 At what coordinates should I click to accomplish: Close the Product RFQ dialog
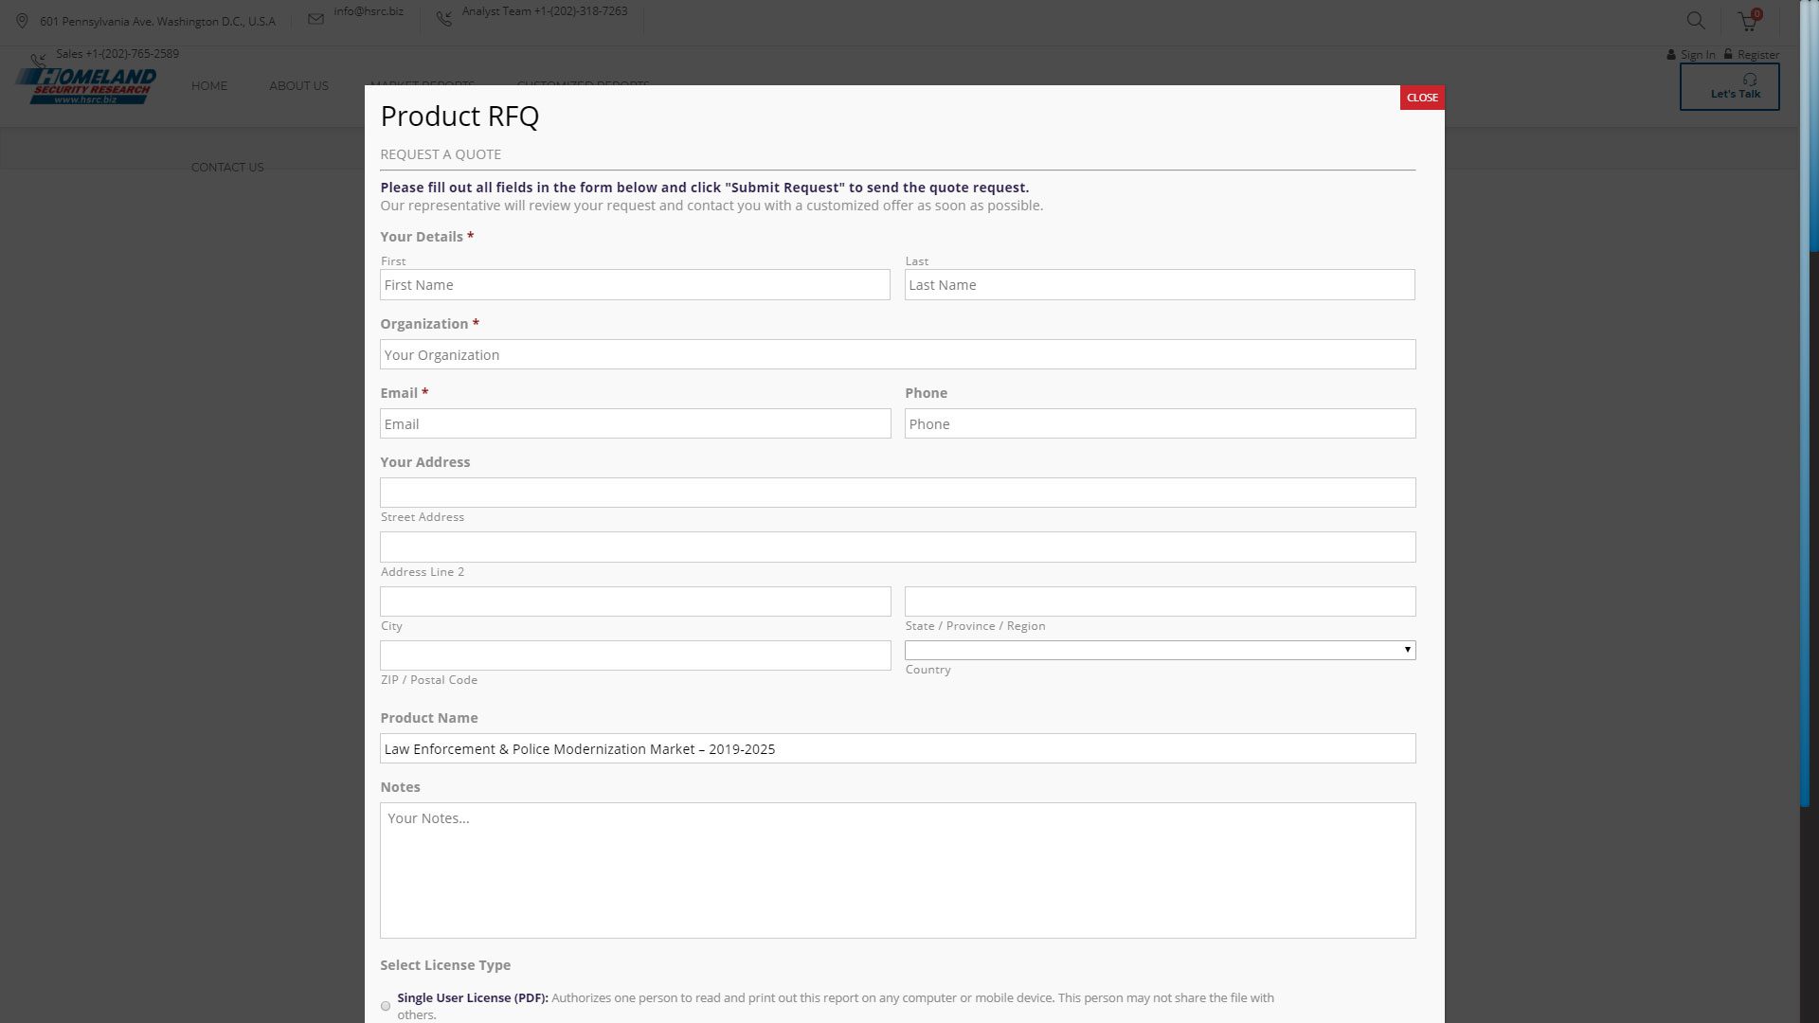[1422, 98]
